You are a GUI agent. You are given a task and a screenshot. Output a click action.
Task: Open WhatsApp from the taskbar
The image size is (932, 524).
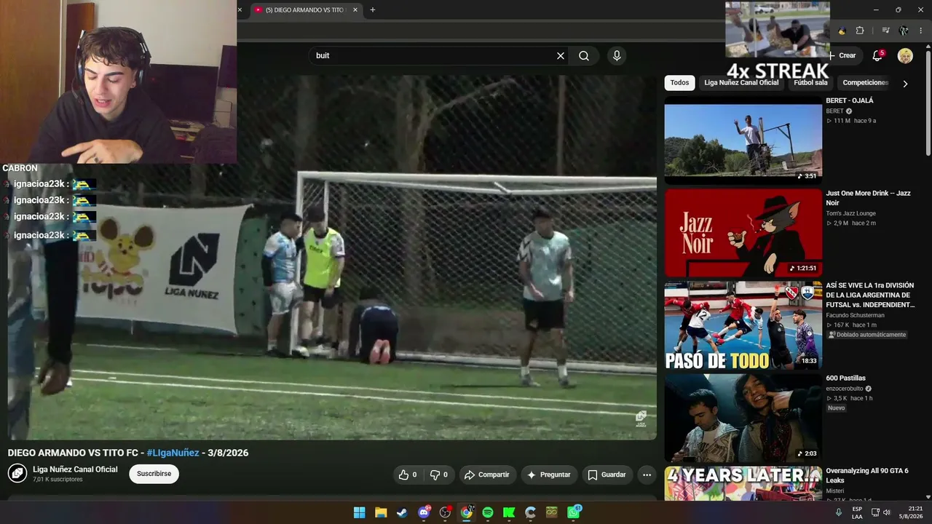coord(574,512)
